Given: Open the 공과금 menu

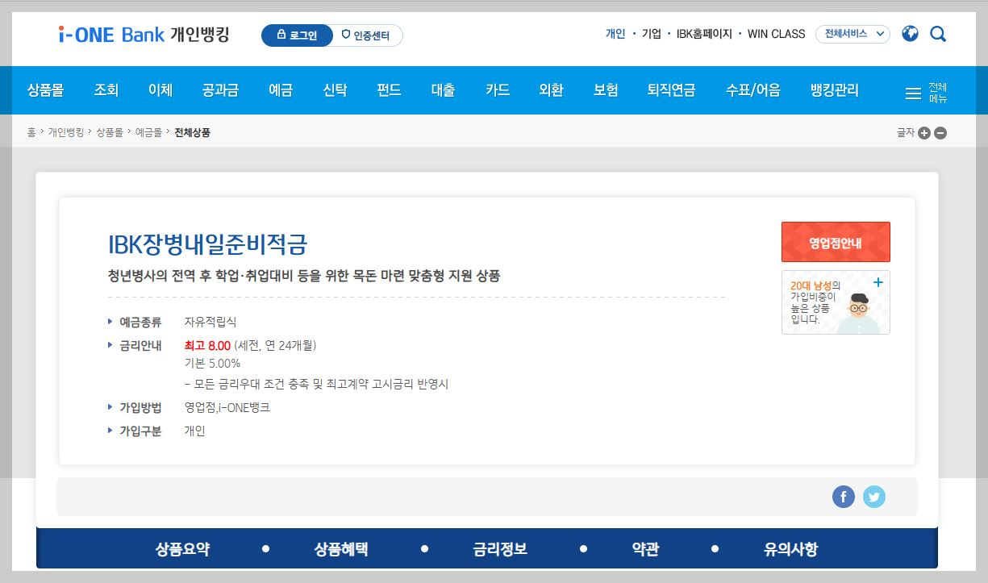Looking at the screenshot, I should tap(220, 90).
